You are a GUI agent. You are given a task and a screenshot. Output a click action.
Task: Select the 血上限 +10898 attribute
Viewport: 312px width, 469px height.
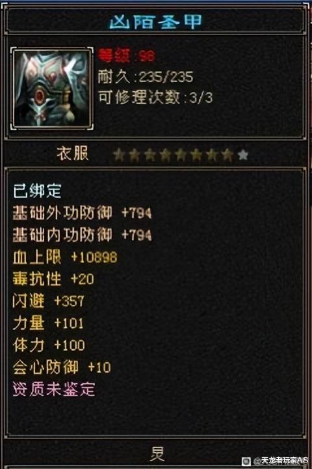(65, 257)
